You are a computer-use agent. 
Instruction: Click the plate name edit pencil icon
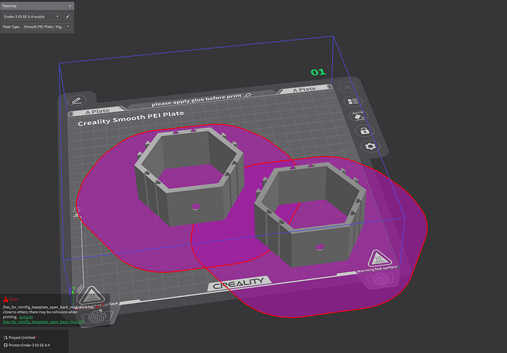pos(77,101)
